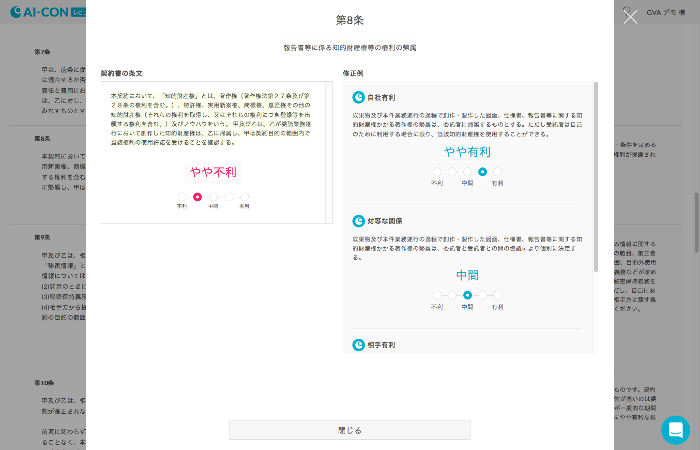Click the AI-CON mark beside 自社有利
The image size is (700, 450).
click(x=359, y=97)
